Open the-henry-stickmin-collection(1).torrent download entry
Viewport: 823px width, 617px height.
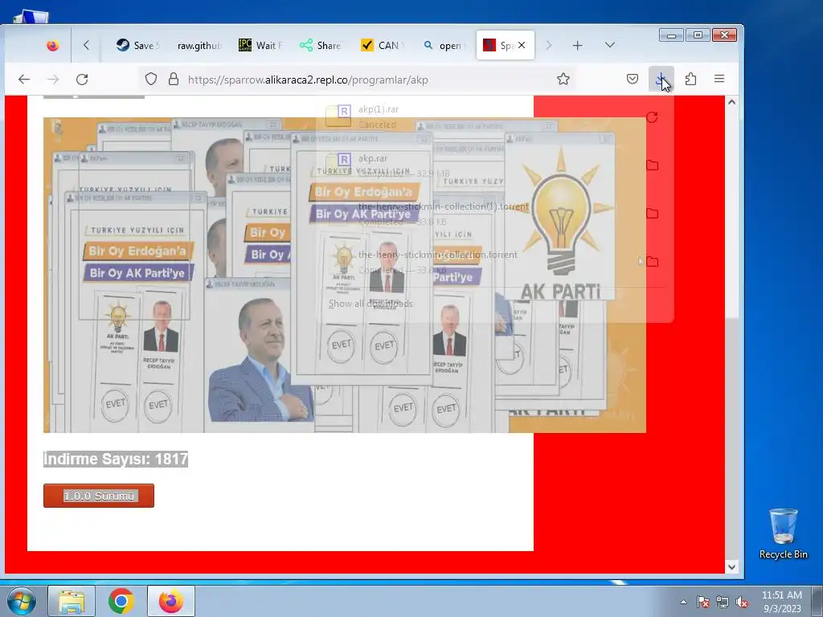point(477,214)
